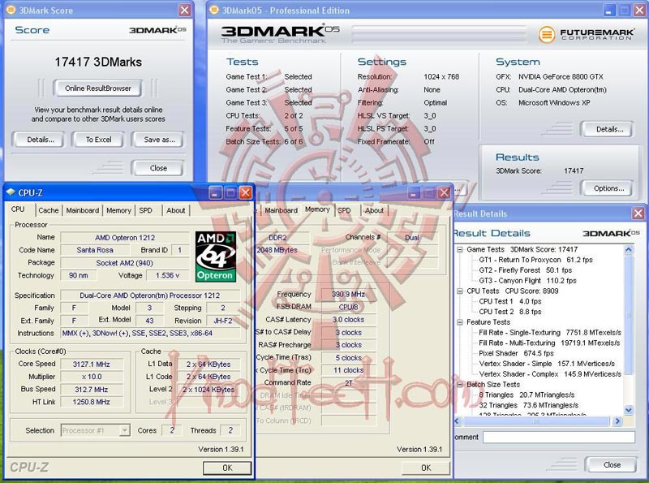The height and width of the screenshot is (483, 649).
Task: Minimize the 3DMark05 Professional Edition window
Action: click(x=608, y=10)
